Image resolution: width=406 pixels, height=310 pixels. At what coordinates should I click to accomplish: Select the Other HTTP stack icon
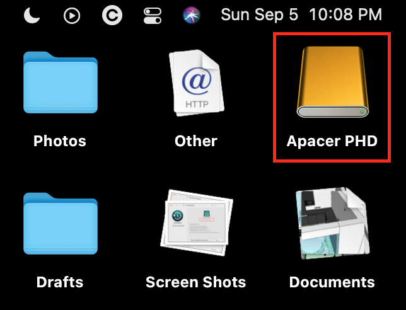(x=196, y=83)
